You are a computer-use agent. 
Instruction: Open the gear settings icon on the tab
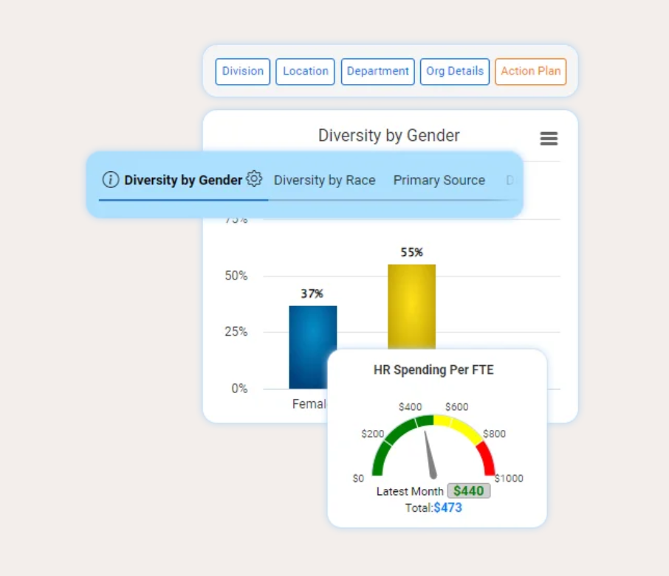[x=255, y=178]
